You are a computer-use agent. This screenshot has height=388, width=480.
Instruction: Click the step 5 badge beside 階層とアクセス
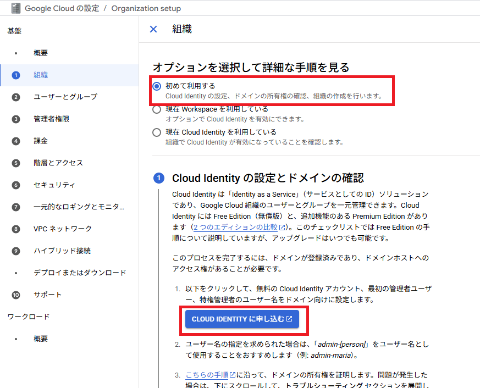(x=16, y=163)
